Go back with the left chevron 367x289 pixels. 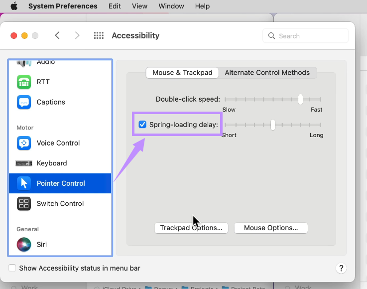(57, 35)
